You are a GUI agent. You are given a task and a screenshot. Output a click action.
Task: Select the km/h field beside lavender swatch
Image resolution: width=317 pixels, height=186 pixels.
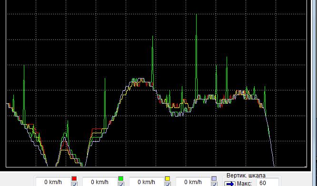(193, 182)
